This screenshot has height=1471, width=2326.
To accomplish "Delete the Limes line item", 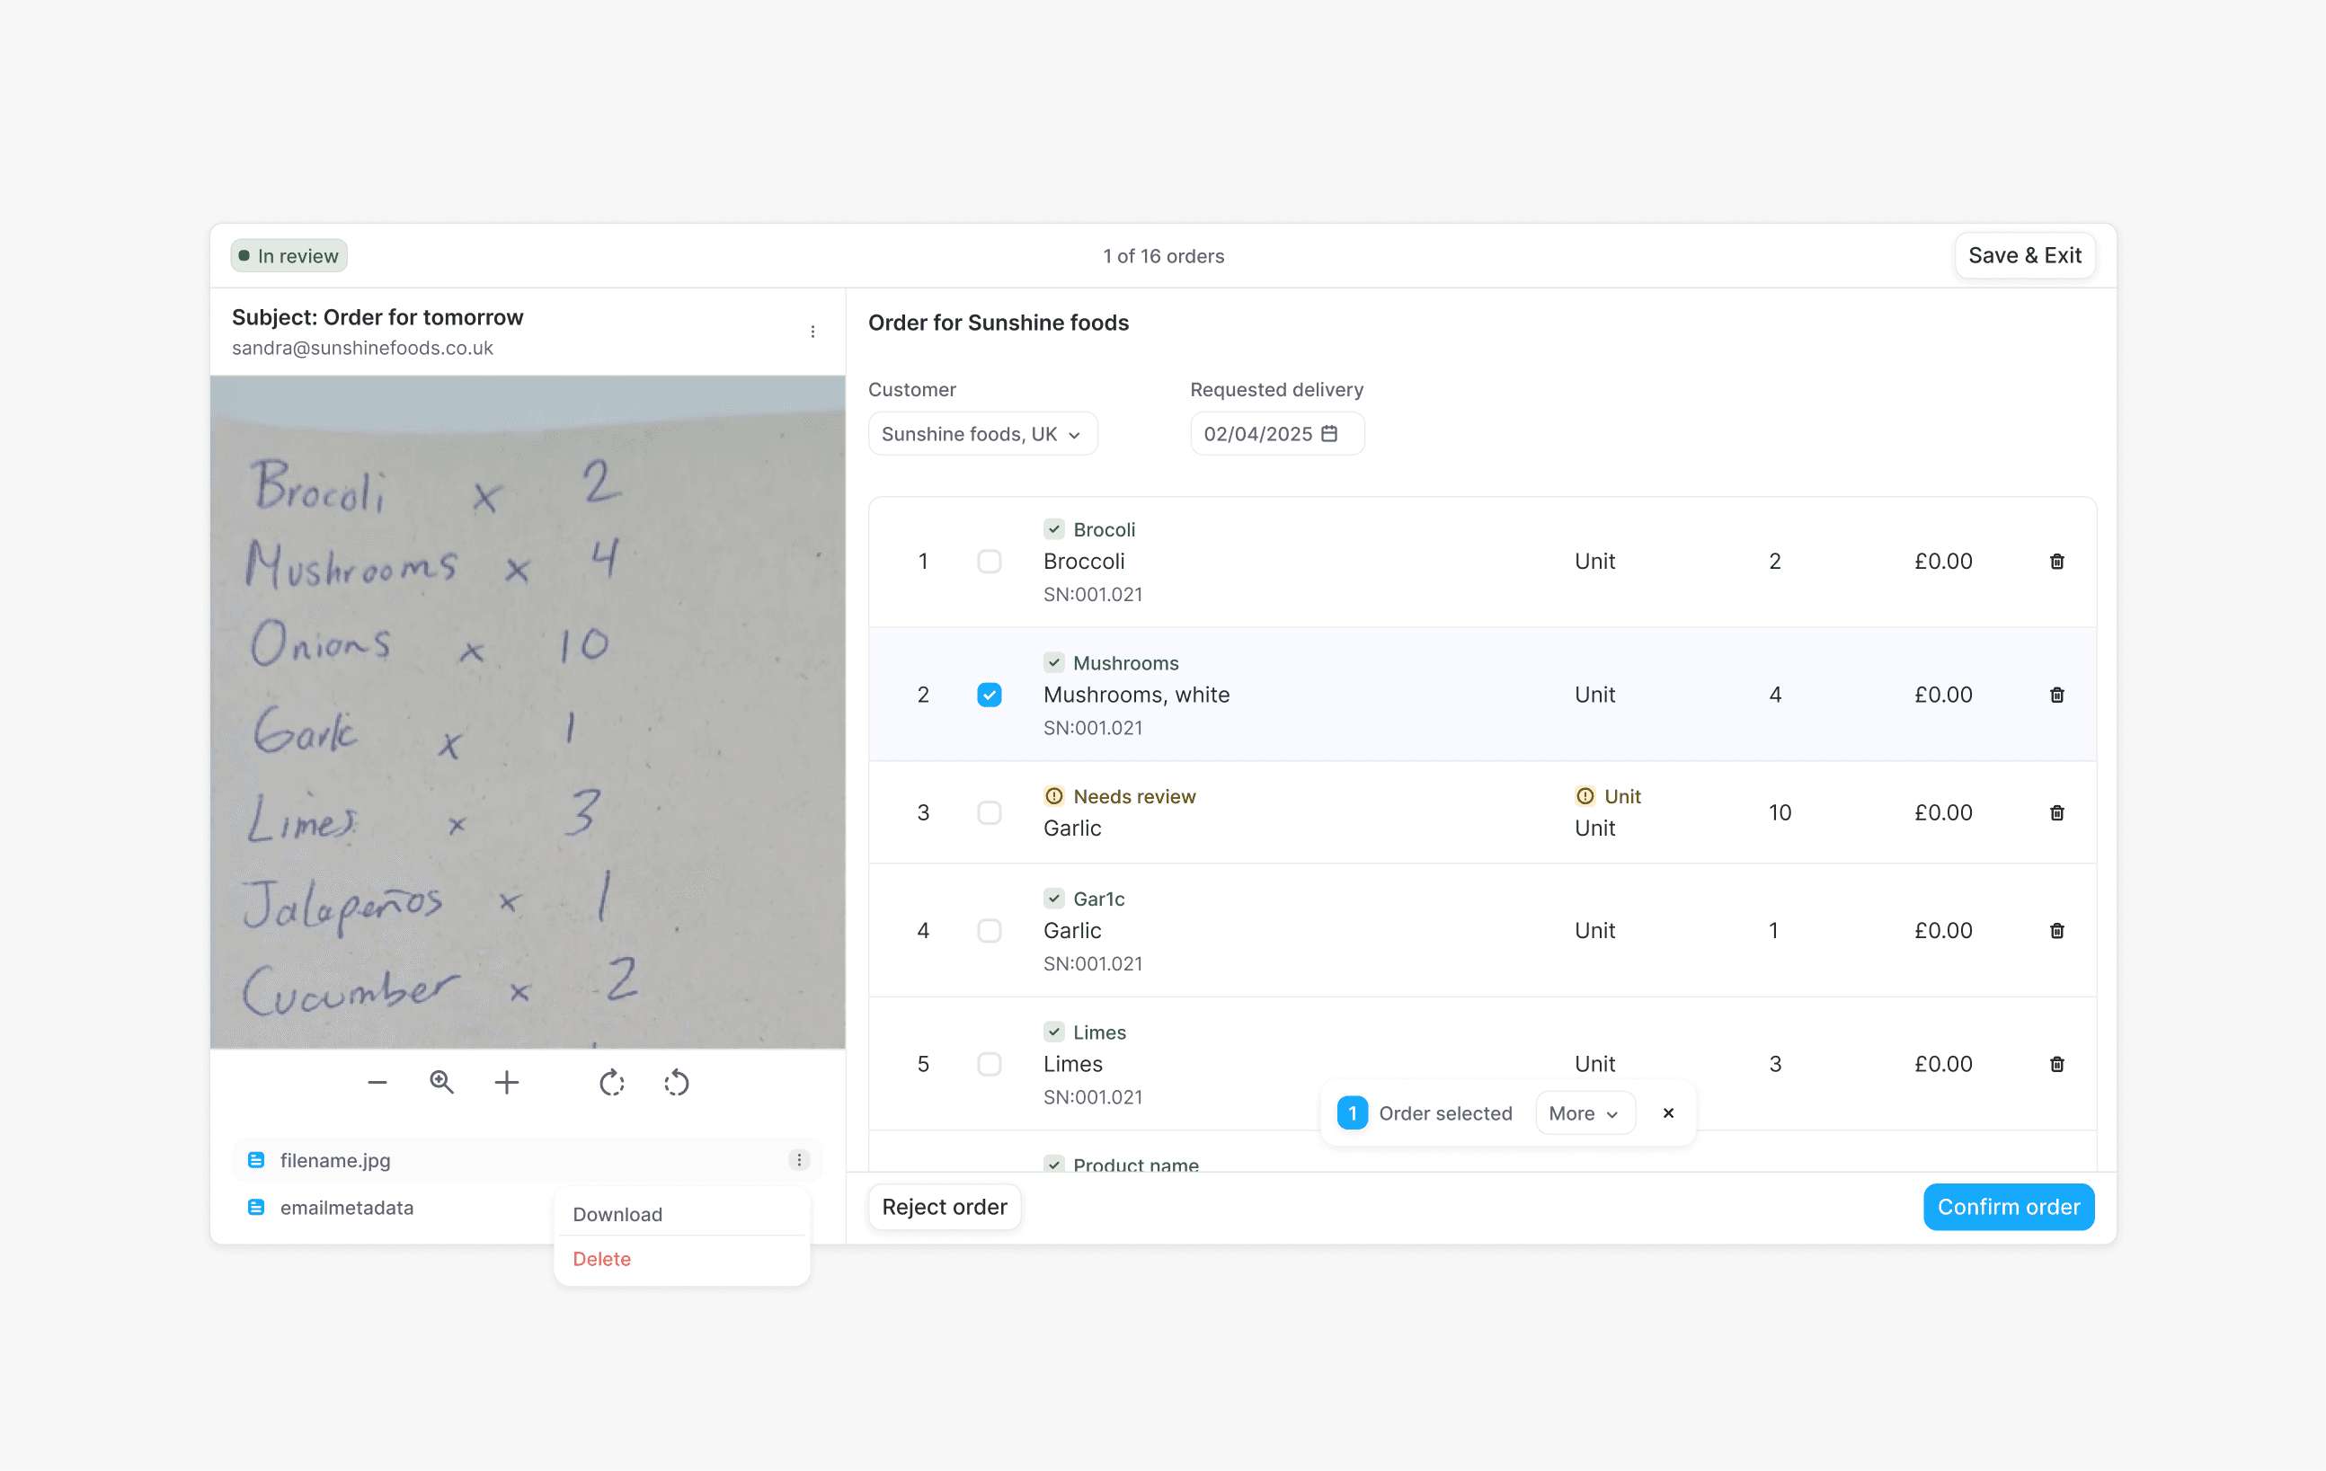I will (x=2056, y=1063).
